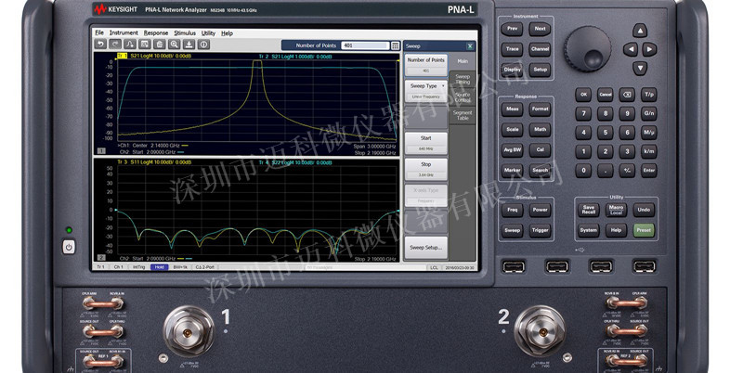Tap the backspace key on the keypad
Viewport: 743px width, 373px height.
click(627, 95)
